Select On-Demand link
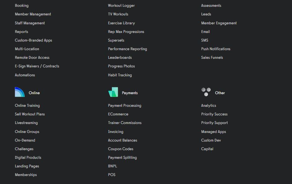The height and width of the screenshot is (184, 292). click(x=25, y=140)
